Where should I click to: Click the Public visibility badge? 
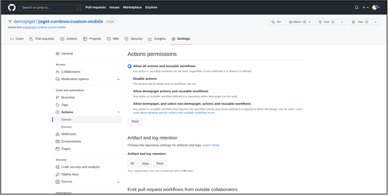[110, 22]
